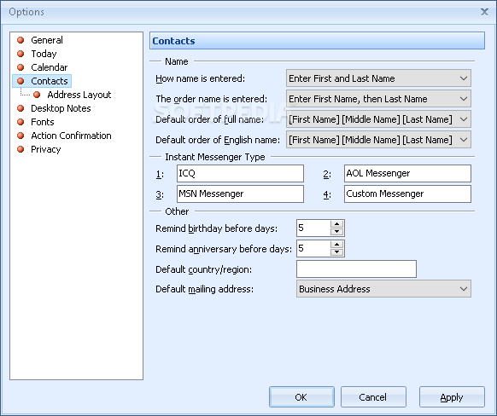Expand 'Default order of full name' combo box
The height and width of the screenshot is (416, 497).
[378, 119]
